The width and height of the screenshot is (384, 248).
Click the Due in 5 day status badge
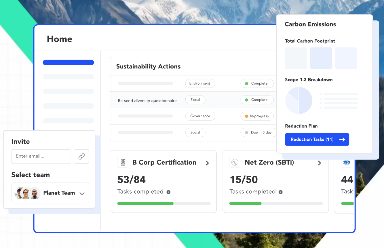258,133
